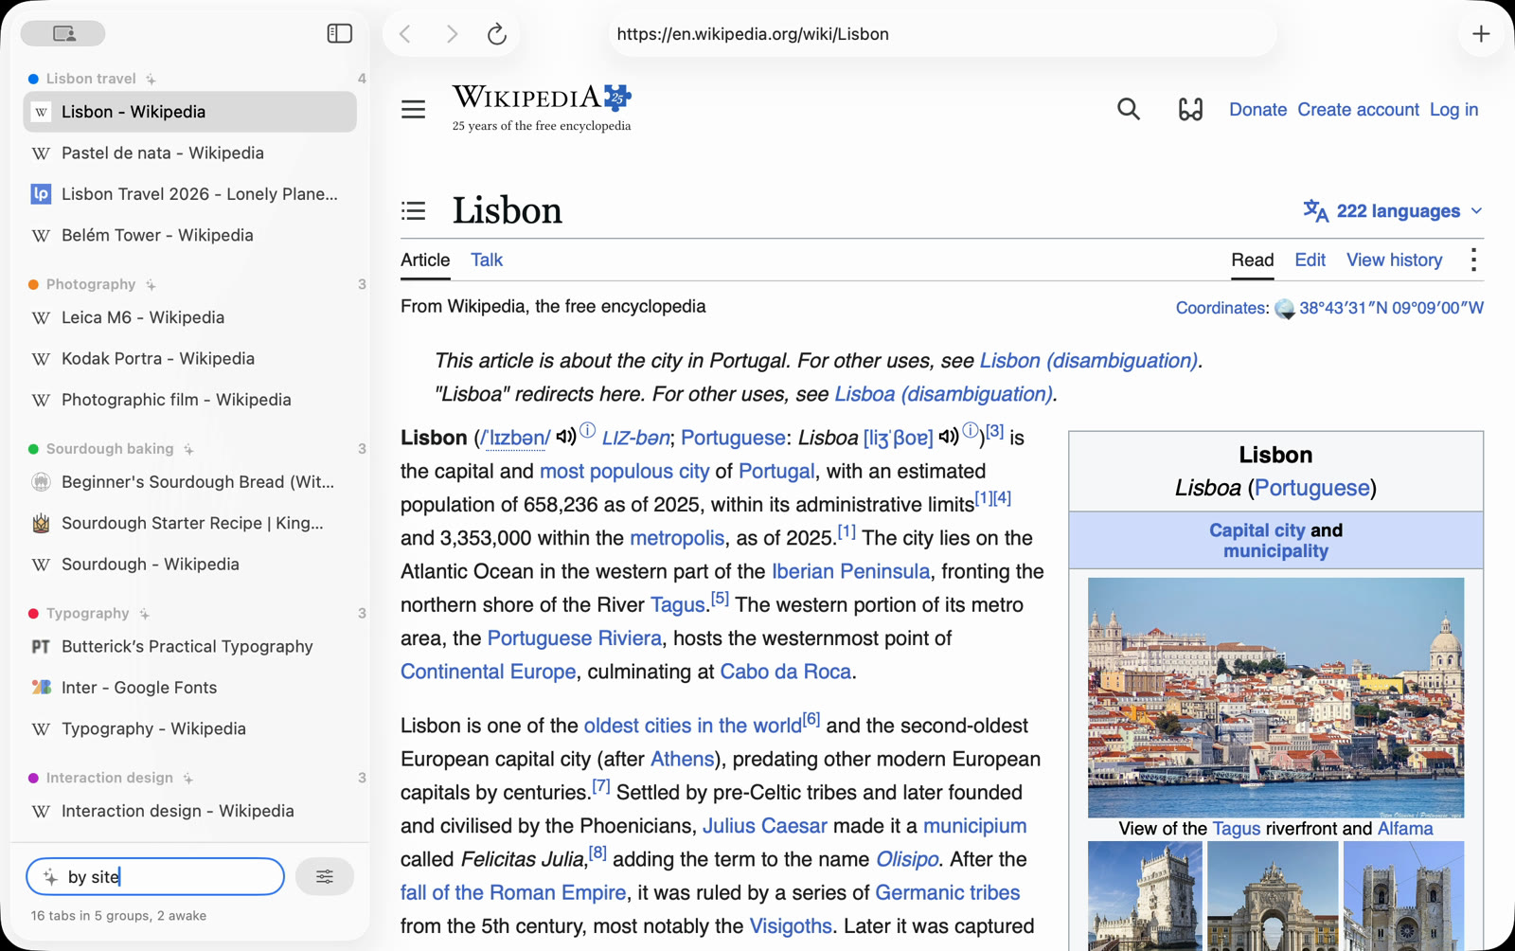Click the Read tab
Viewport: 1515px width, 951px height.
click(x=1252, y=260)
